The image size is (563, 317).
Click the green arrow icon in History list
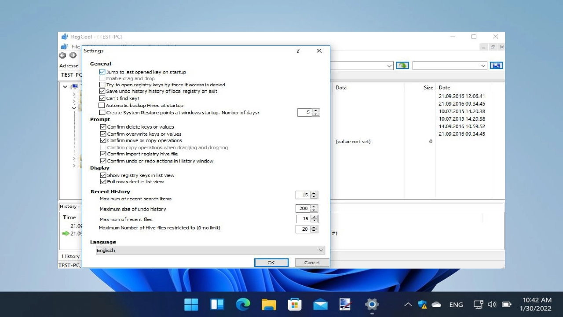[66, 233]
